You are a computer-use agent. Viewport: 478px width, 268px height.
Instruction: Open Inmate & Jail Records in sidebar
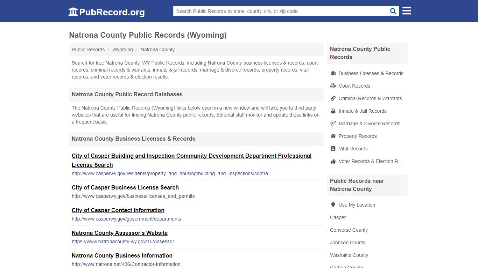tap(363, 111)
